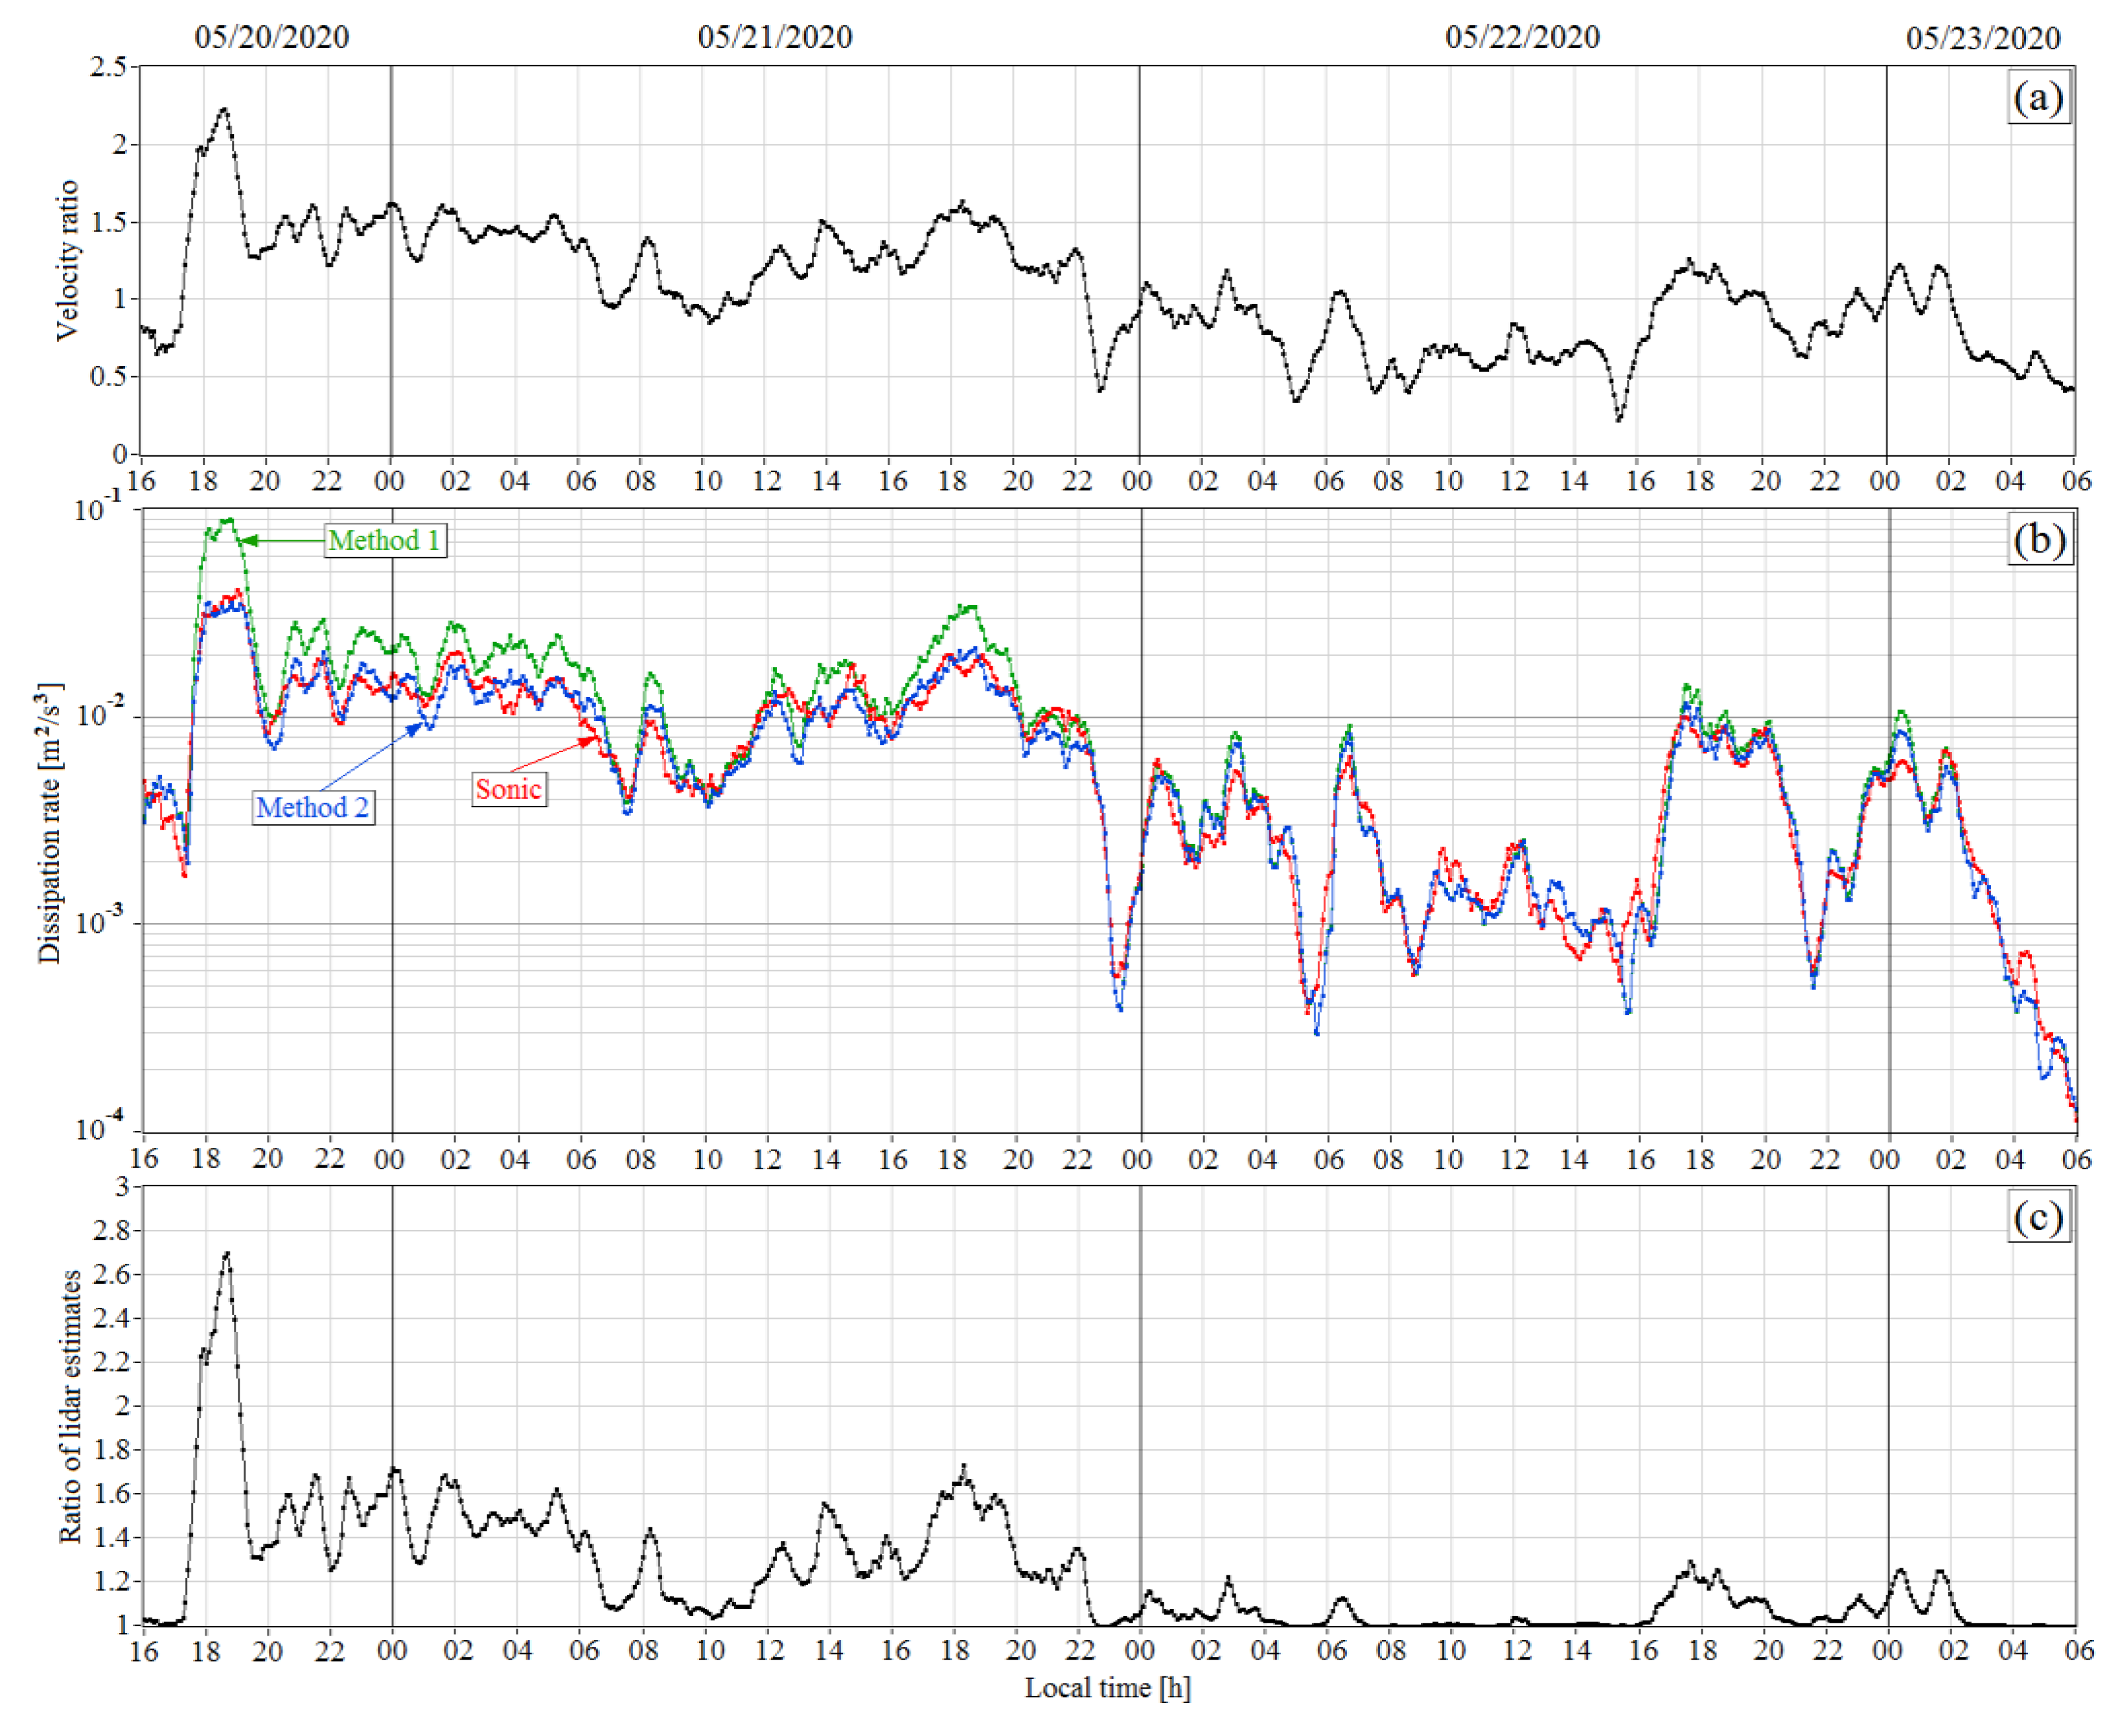Click the (a) panel label box
This screenshot has height=1736, width=2118.
(2038, 98)
